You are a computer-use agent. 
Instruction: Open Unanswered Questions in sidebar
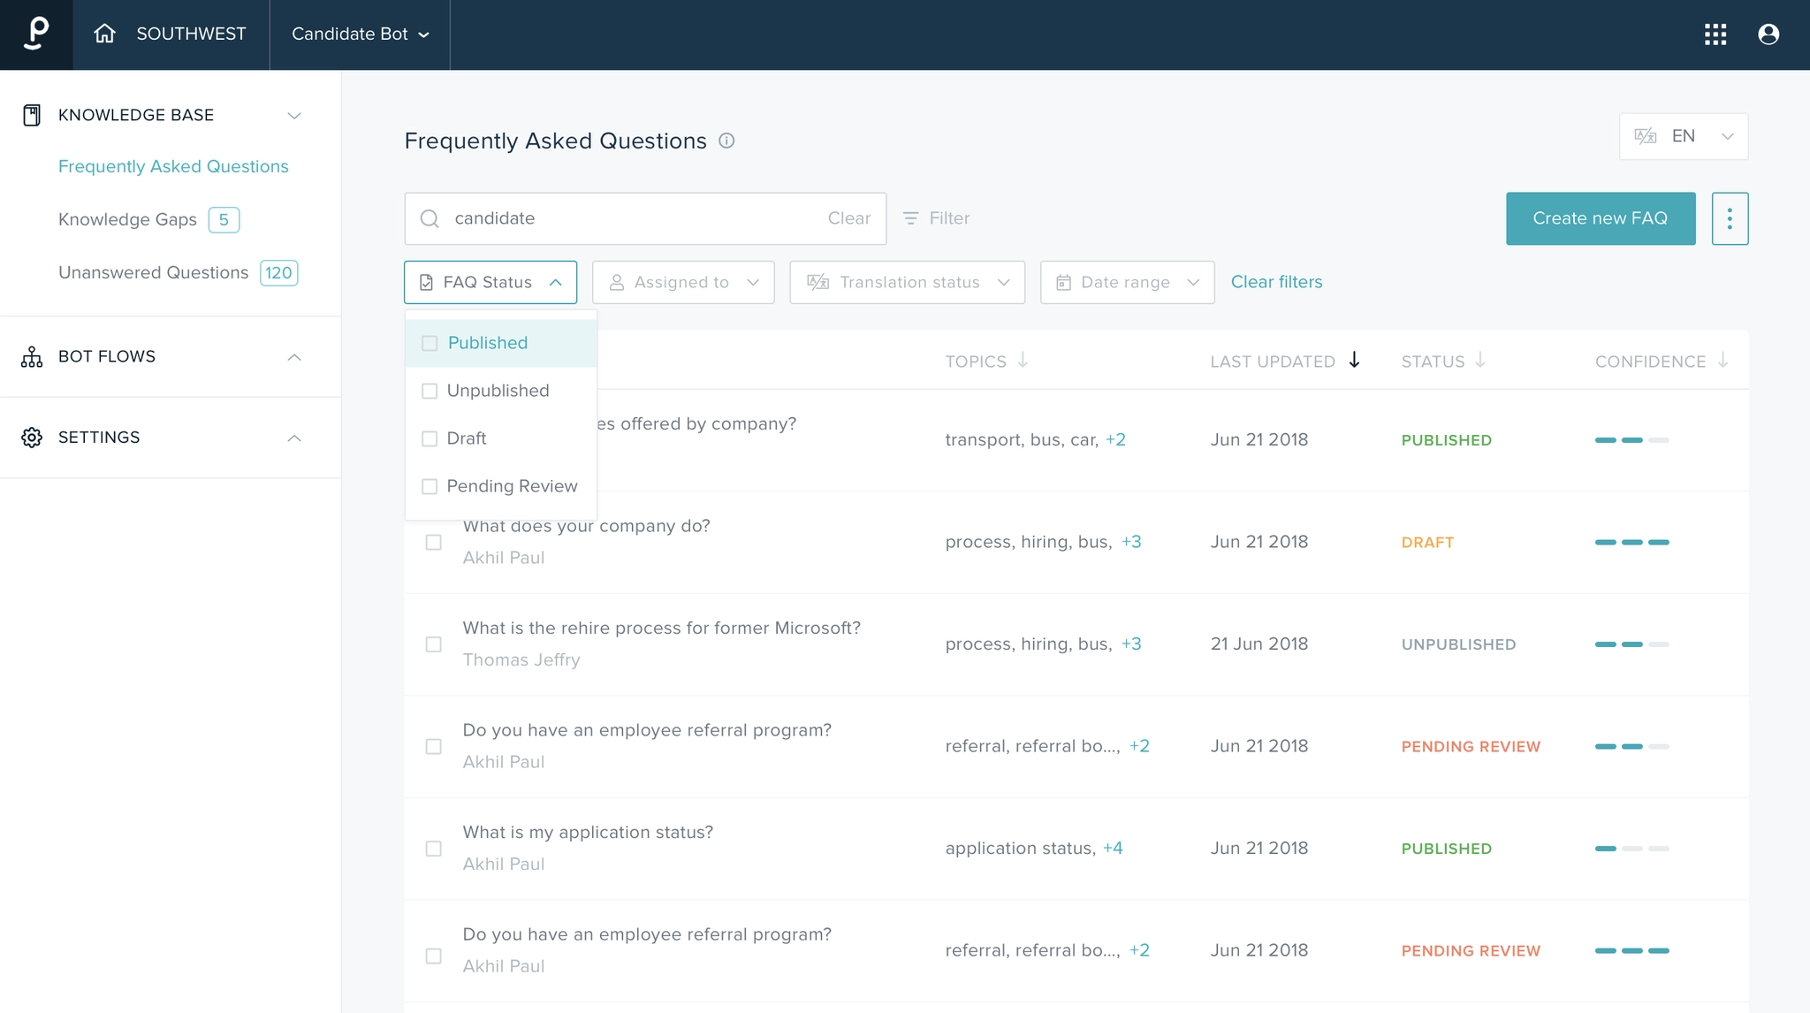click(153, 272)
